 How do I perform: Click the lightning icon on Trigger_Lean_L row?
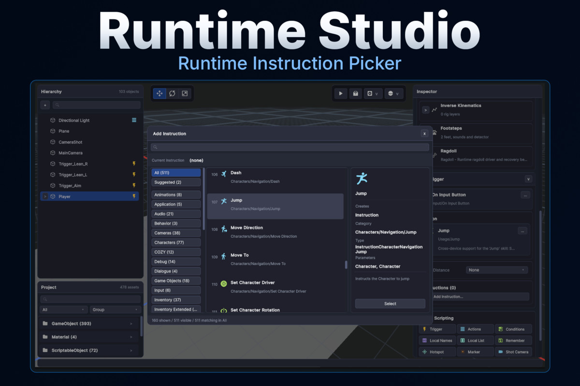(x=134, y=175)
